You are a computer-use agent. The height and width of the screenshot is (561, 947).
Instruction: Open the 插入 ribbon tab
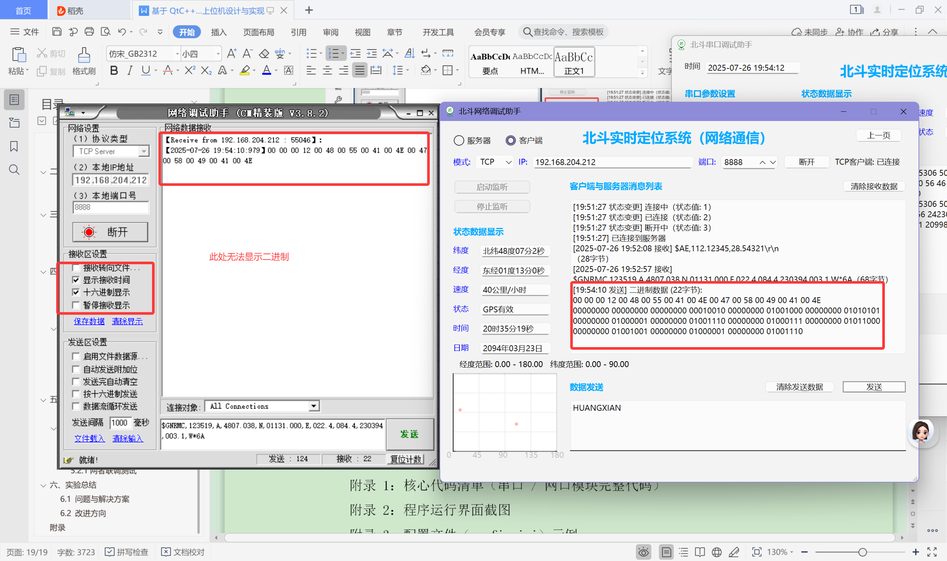pyautogui.click(x=218, y=32)
